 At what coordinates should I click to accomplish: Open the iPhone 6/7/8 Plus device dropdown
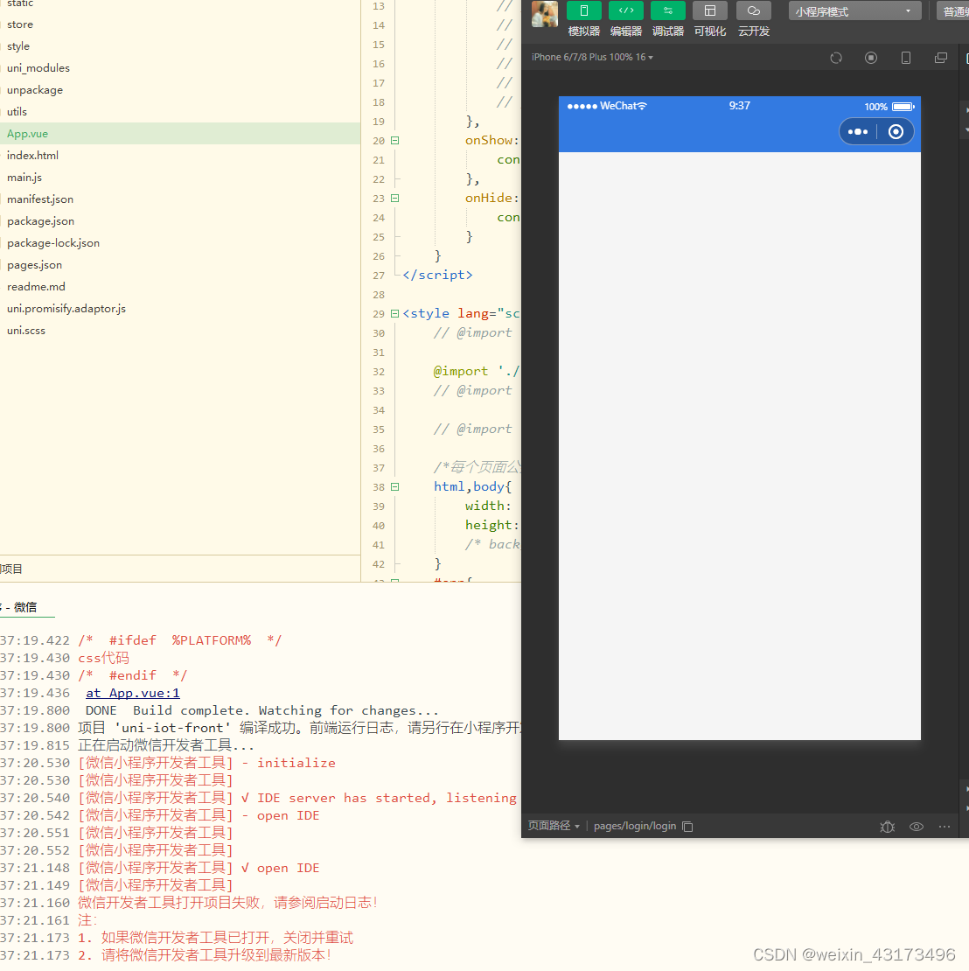(592, 57)
